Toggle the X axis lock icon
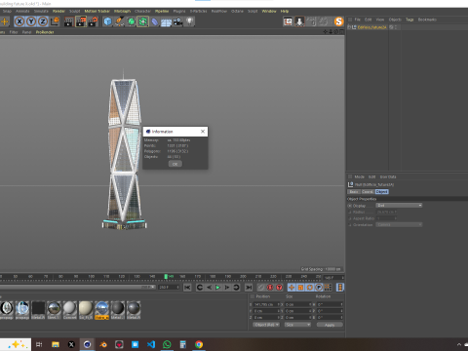The image size is (468, 351). tap(19, 21)
